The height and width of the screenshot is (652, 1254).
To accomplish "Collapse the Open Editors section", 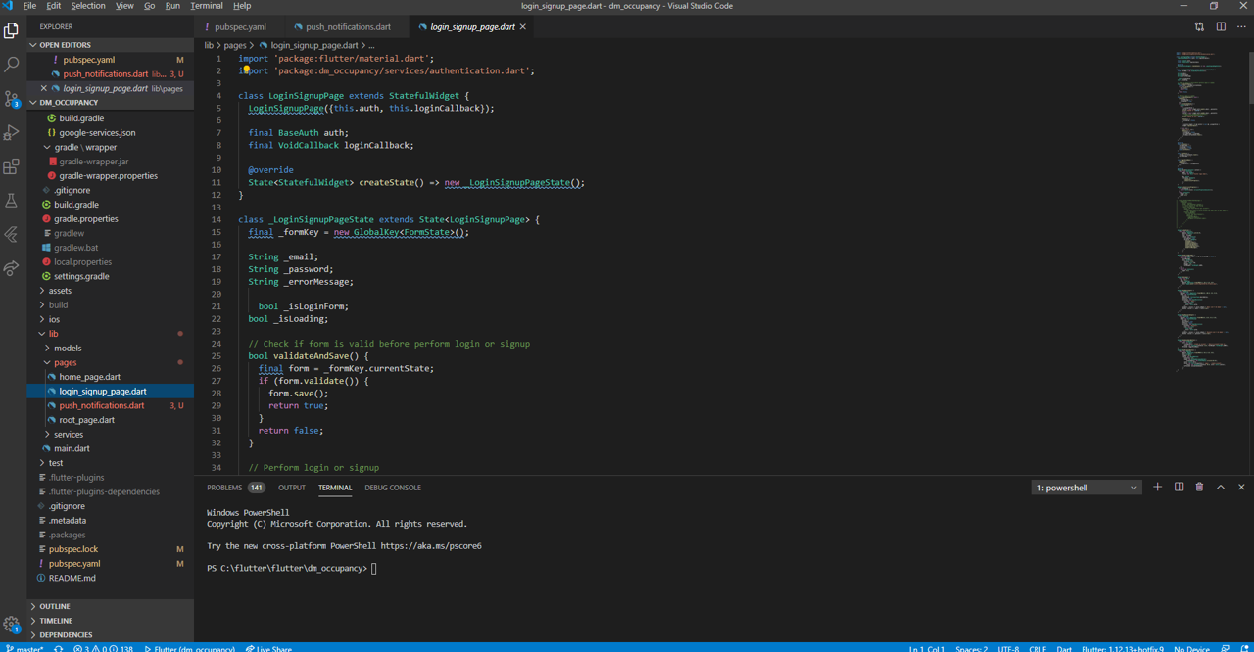I will point(111,45).
